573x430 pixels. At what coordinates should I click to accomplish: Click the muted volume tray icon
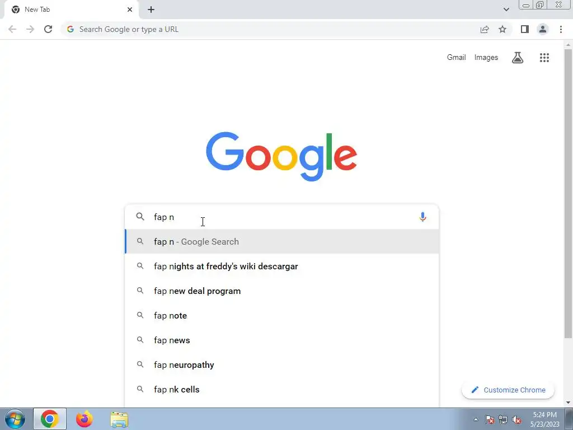pyautogui.click(x=516, y=419)
